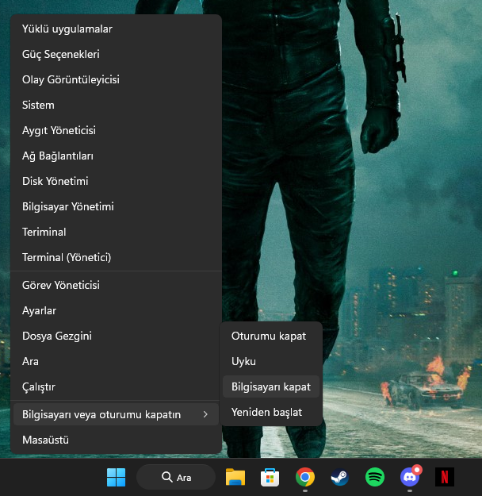Open the Çalıştır dialog
The height and width of the screenshot is (496, 482).
116,386
